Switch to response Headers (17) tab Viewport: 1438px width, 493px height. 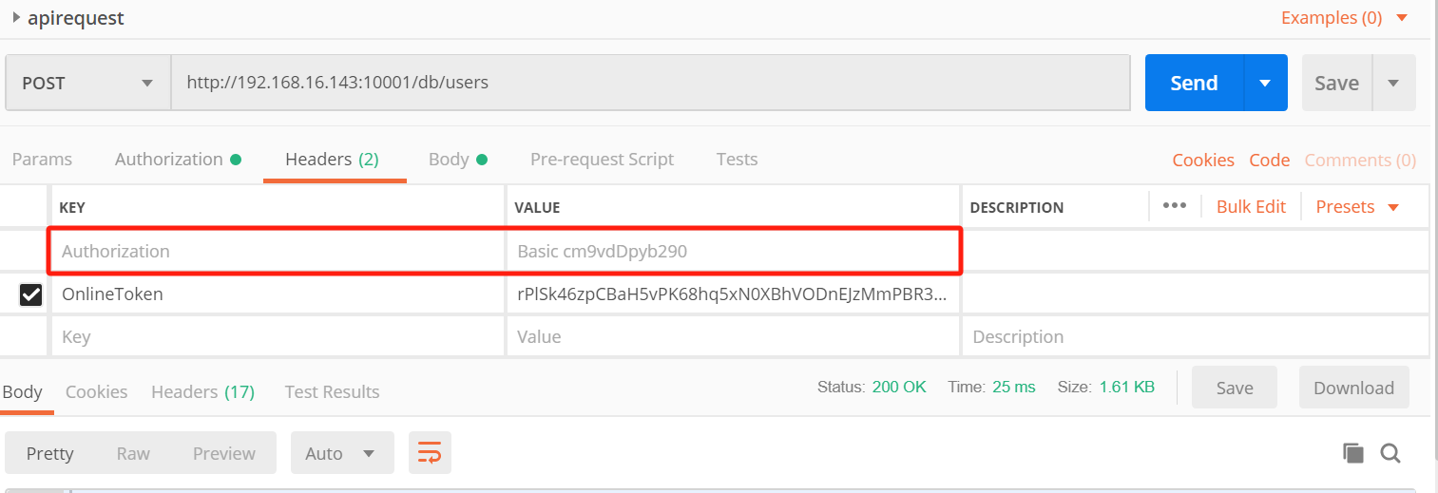202,391
